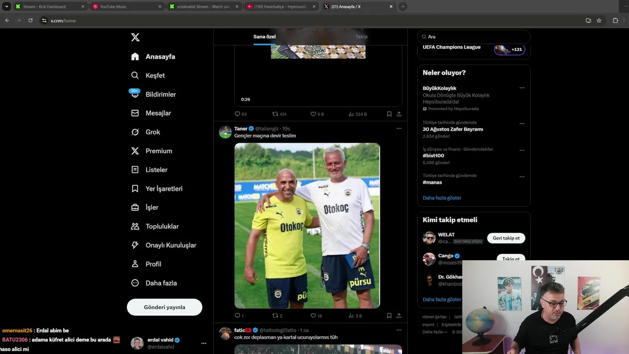Screen dimensions: 629x354
Task: Open Profil page
Action: (146, 264)
